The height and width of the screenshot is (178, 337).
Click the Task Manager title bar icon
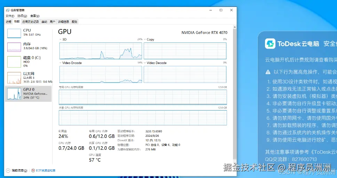pyautogui.click(x=8, y=10)
